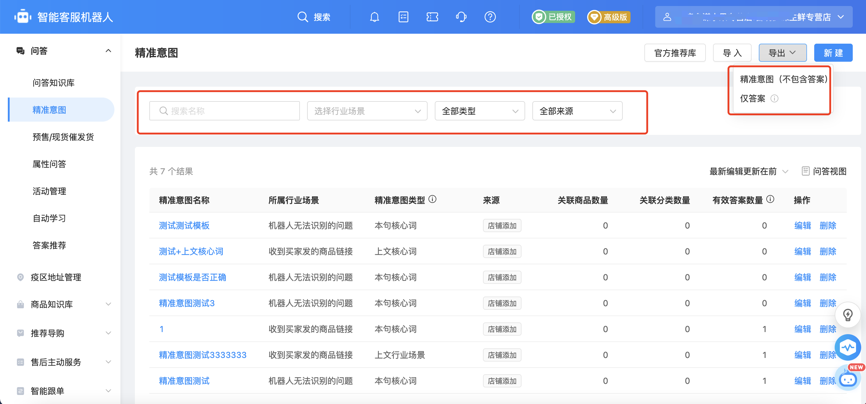Edit the 精准意图测试3 row

pyautogui.click(x=802, y=303)
